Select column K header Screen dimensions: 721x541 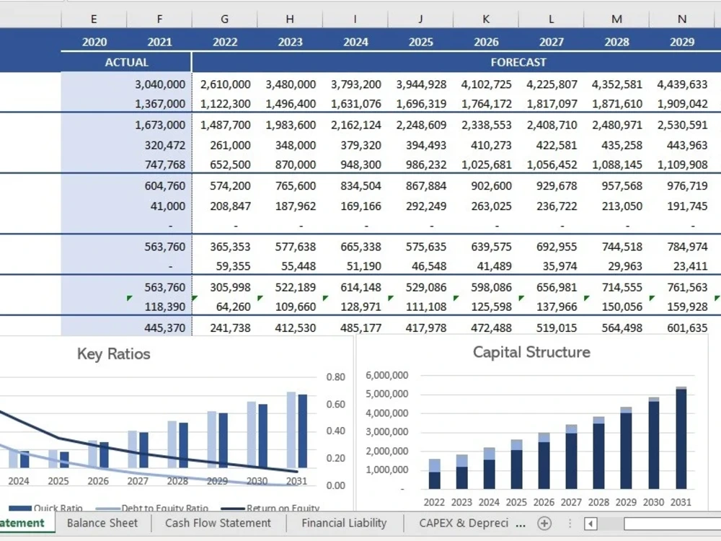[x=486, y=19]
